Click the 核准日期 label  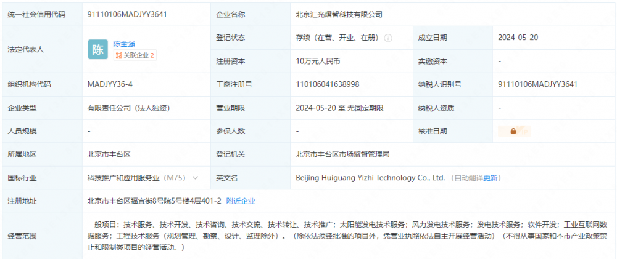click(x=433, y=131)
